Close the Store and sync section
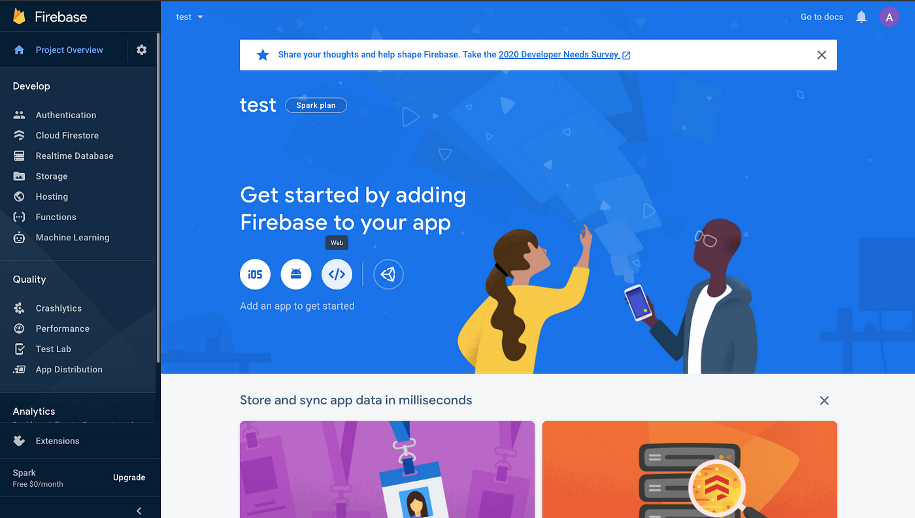Image resolution: width=915 pixels, height=518 pixels. [x=824, y=400]
